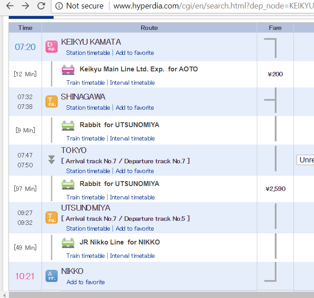Click the pink Dep. icon at Keikyu Kamata

coord(51,46)
